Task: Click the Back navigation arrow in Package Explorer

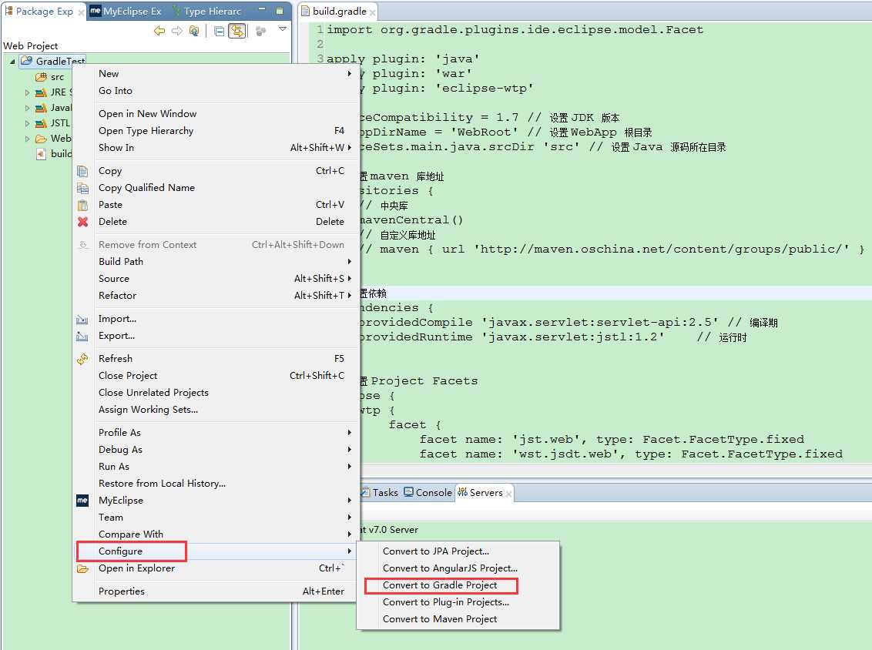Action: (x=159, y=31)
